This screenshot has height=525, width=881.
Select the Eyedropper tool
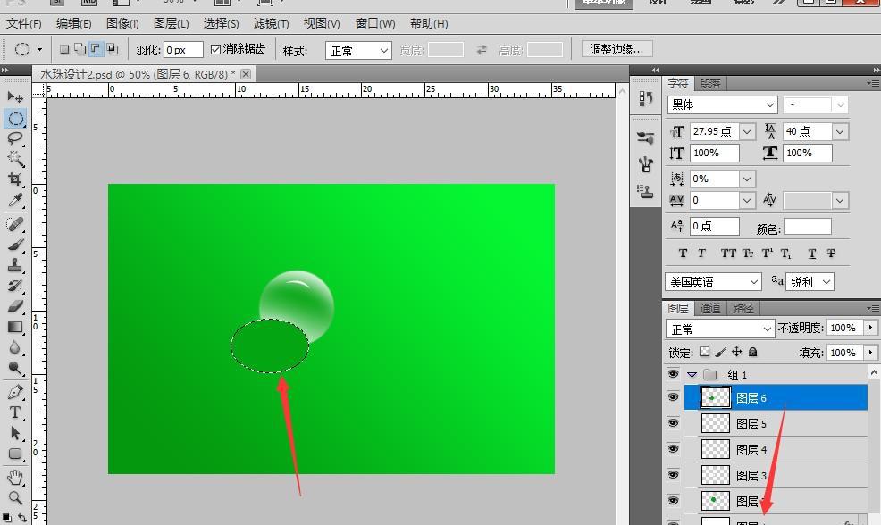point(15,200)
